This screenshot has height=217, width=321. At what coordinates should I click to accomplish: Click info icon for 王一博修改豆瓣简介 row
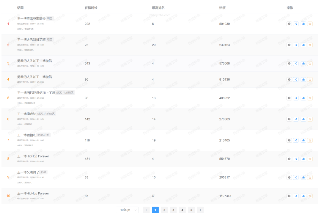[x=289, y=24]
